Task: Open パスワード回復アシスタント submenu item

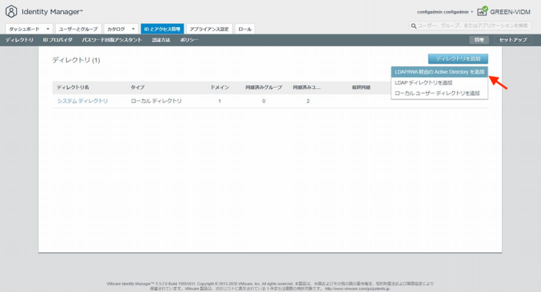Action: click(x=112, y=40)
